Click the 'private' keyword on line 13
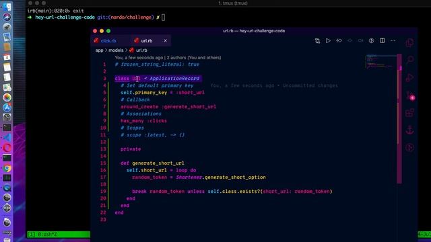Image resolution: width=431 pixels, height=242 pixels. tap(131, 149)
